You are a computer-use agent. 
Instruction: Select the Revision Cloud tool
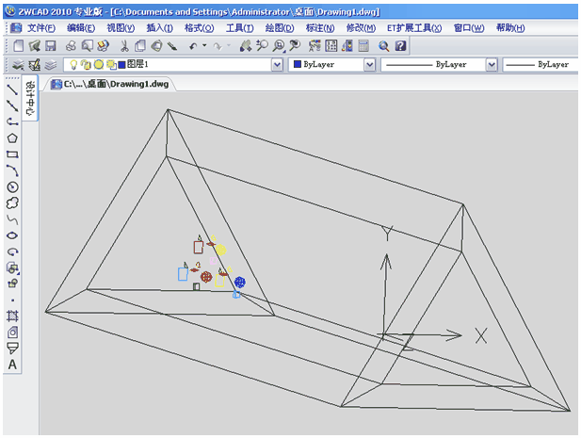click(x=12, y=203)
